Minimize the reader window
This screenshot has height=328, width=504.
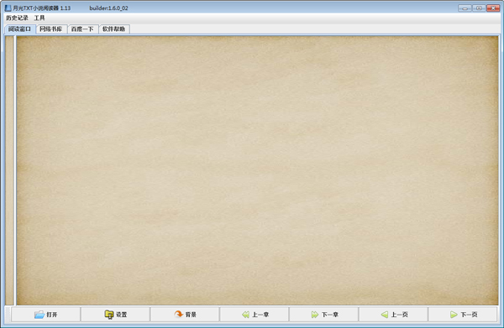coord(465,8)
